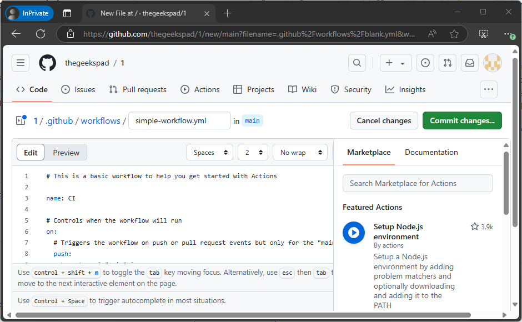Select the Marketplace sidebar tab

369,152
